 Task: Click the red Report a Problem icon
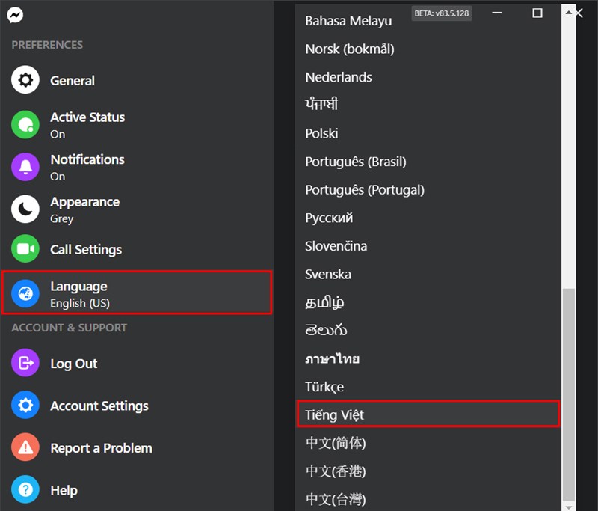tap(25, 448)
